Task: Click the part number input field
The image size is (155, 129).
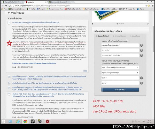Action: pyautogui.click(x=120, y=45)
